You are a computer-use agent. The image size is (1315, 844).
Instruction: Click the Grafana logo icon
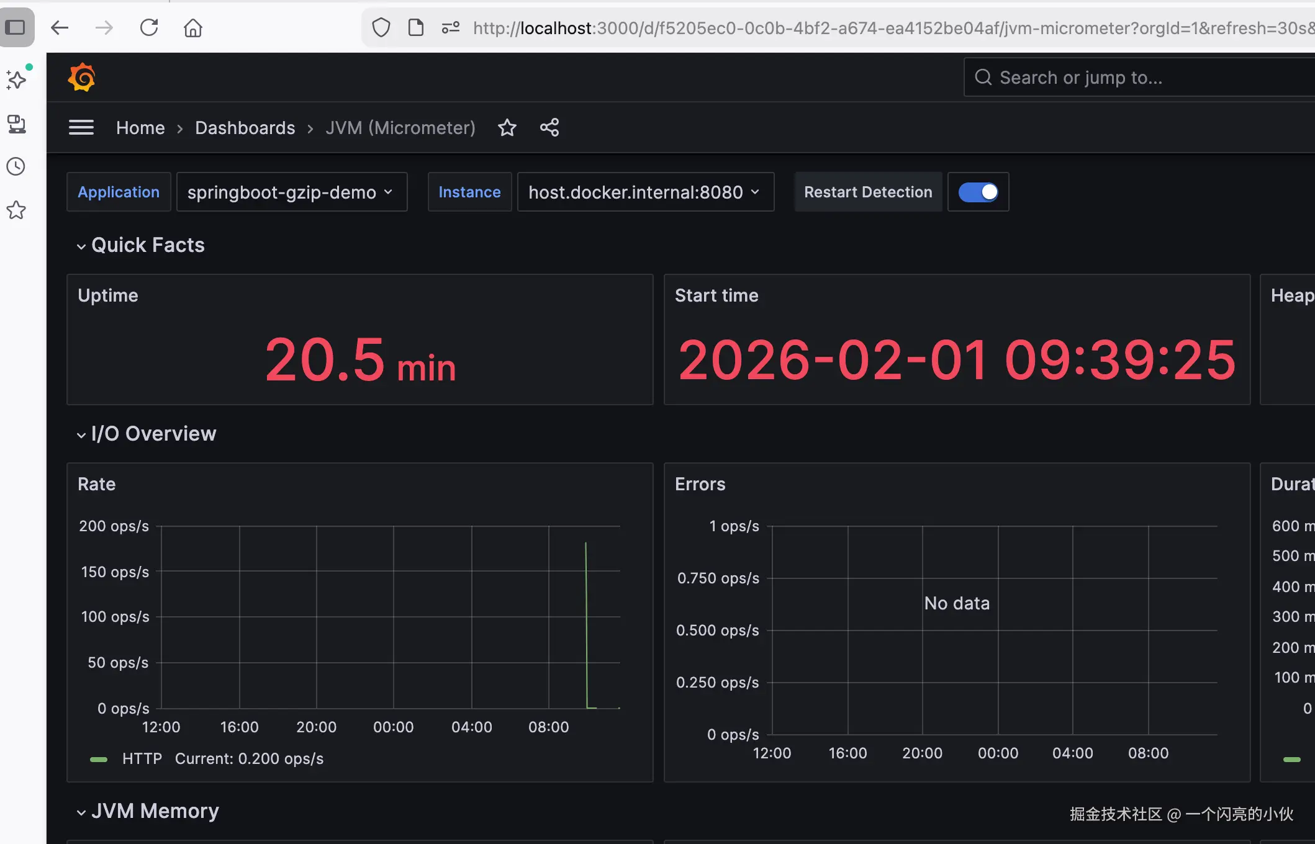click(x=81, y=78)
